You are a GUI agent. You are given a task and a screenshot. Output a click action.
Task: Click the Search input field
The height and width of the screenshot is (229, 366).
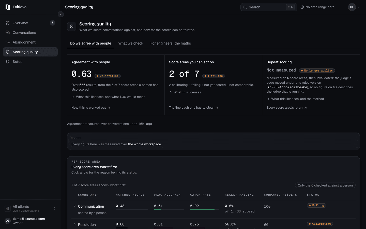[269, 7]
